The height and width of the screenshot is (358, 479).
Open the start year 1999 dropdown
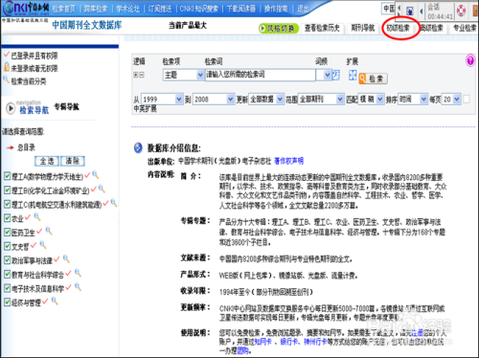coord(162,100)
